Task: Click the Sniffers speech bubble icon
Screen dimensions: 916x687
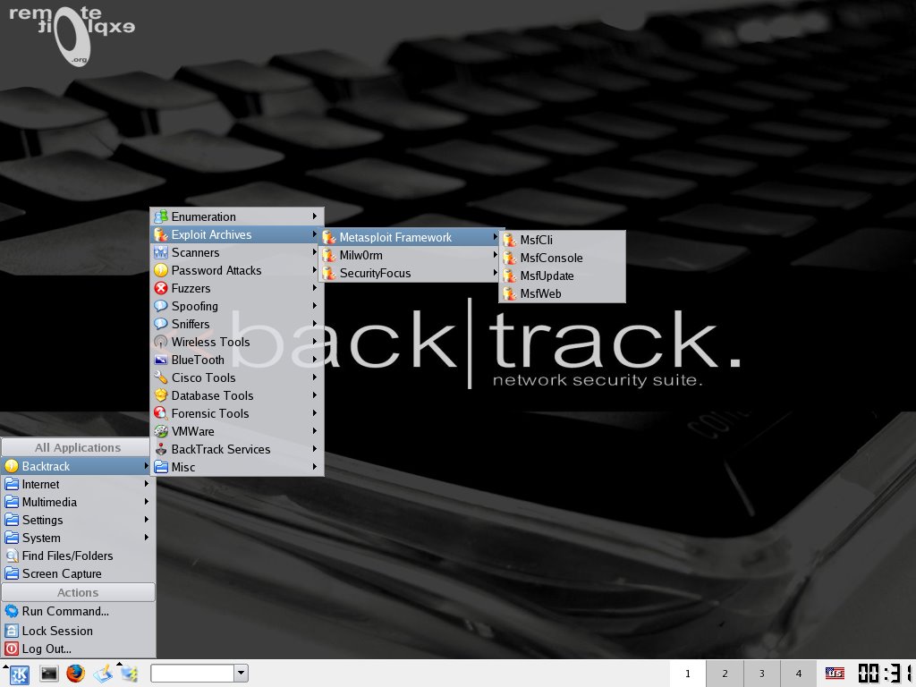Action: 161,324
